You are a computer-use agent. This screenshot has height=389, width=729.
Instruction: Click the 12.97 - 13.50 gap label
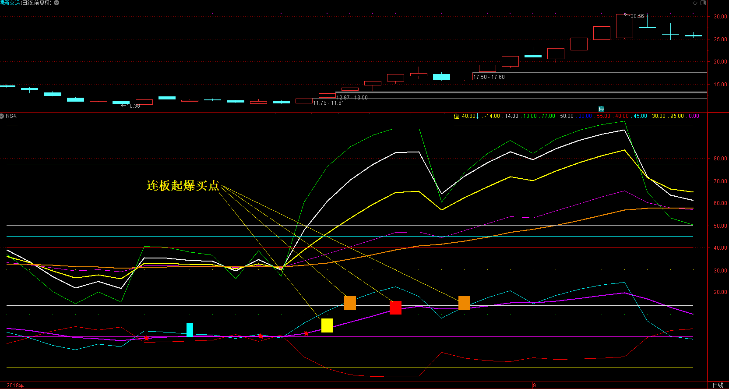352,98
